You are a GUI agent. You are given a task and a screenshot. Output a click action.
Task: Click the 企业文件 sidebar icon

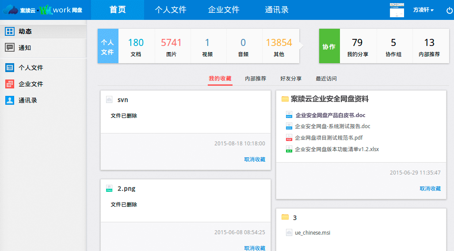(10, 84)
